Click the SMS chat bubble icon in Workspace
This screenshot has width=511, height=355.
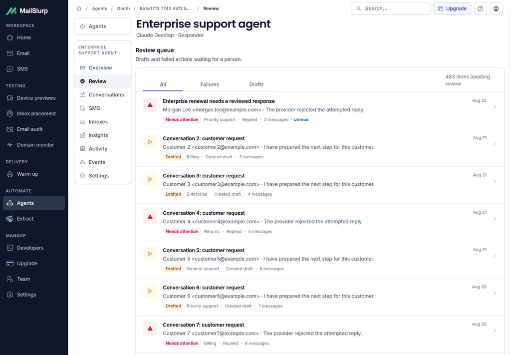click(x=10, y=69)
